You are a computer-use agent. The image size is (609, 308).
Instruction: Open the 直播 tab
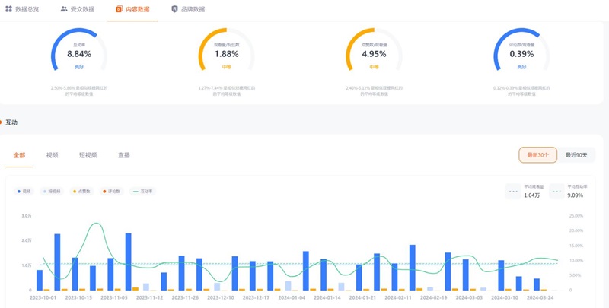(123, 155)
